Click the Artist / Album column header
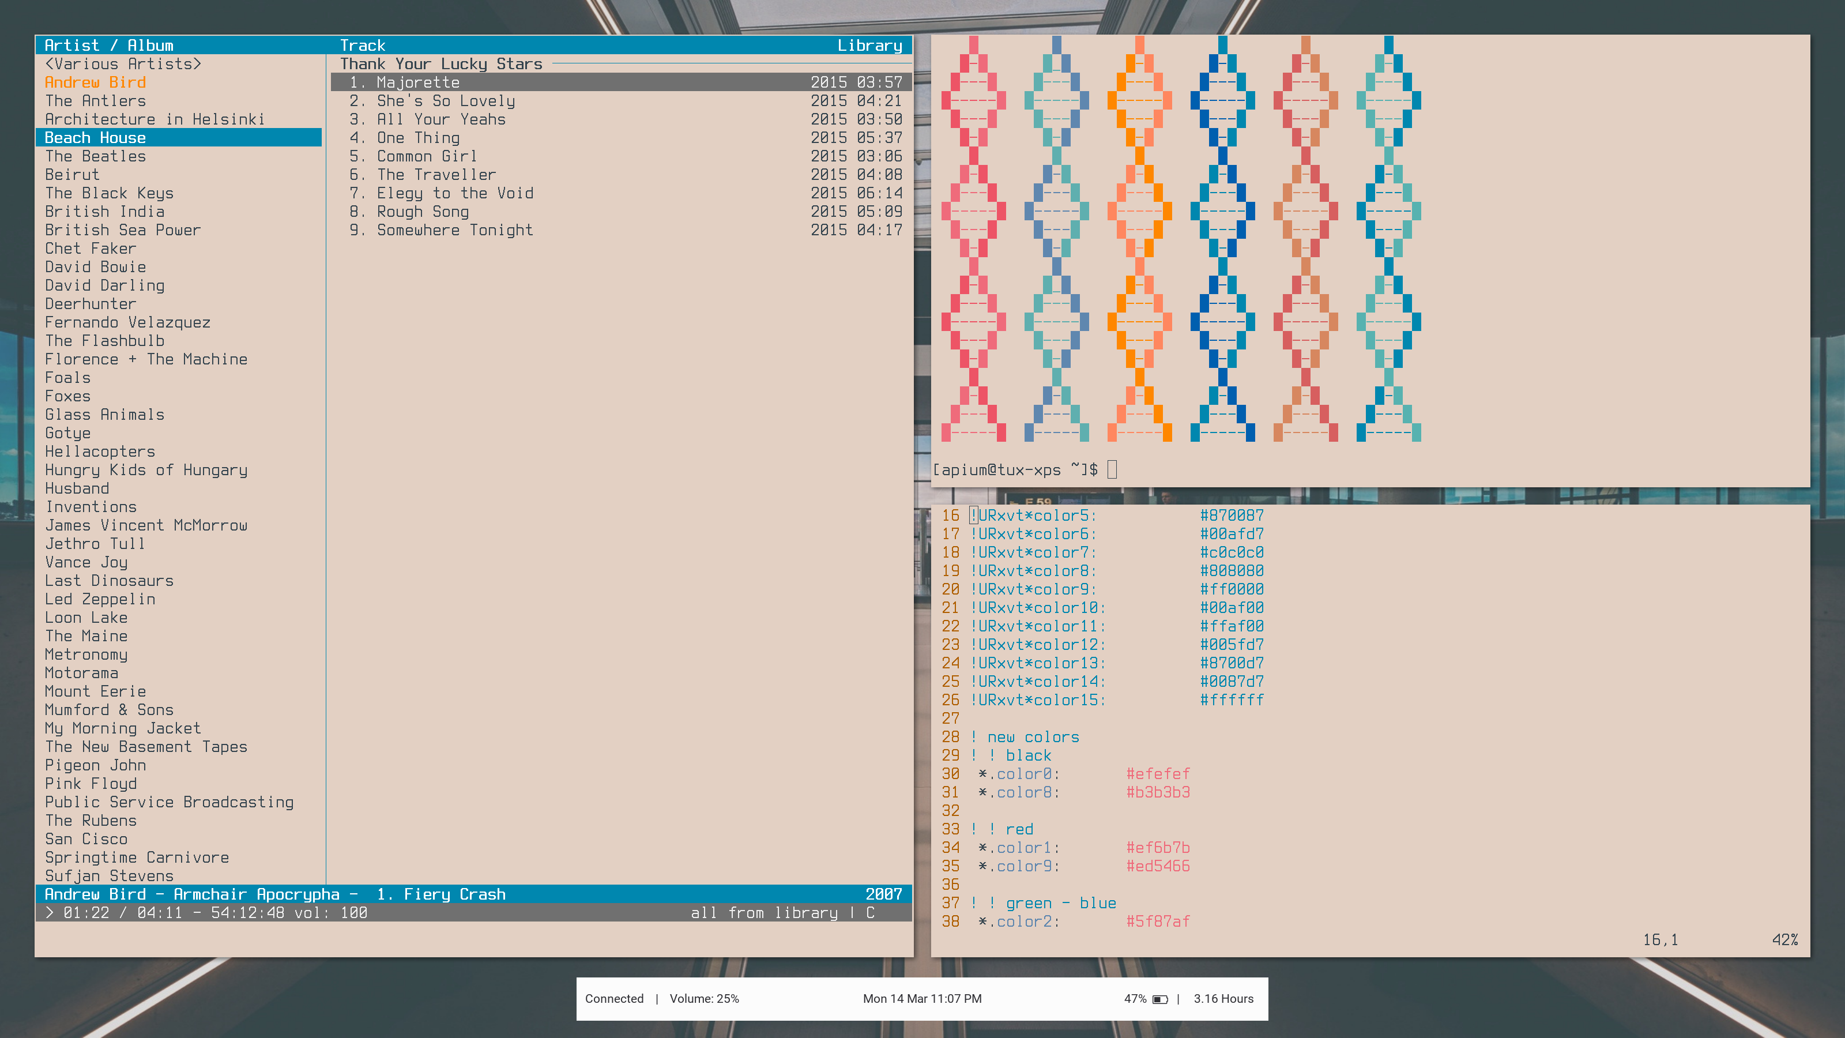Viewport: 1845px width, 1038px height. (x=109, y=45)
